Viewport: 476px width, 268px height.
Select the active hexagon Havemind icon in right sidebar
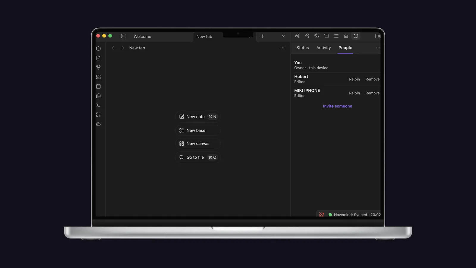tap(356, 36)
